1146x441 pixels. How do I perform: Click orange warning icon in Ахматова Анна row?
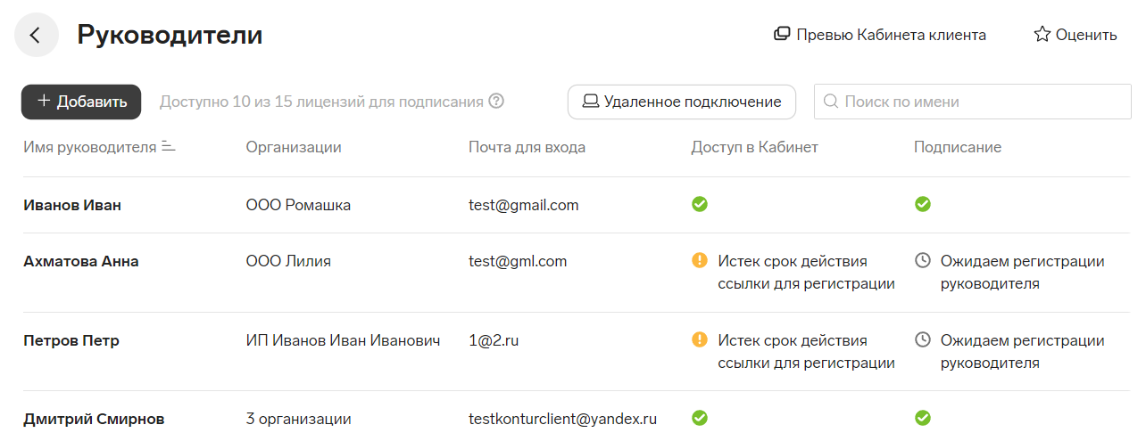click(700, 260)
